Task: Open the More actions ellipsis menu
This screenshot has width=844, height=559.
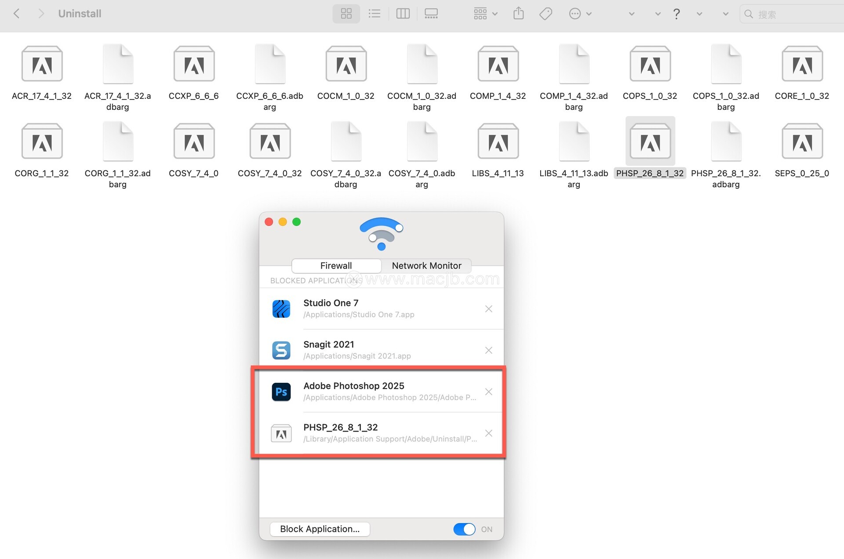Action: pos(580,14)
